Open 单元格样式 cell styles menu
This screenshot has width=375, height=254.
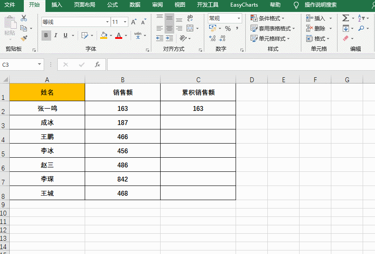click(270, 38)
